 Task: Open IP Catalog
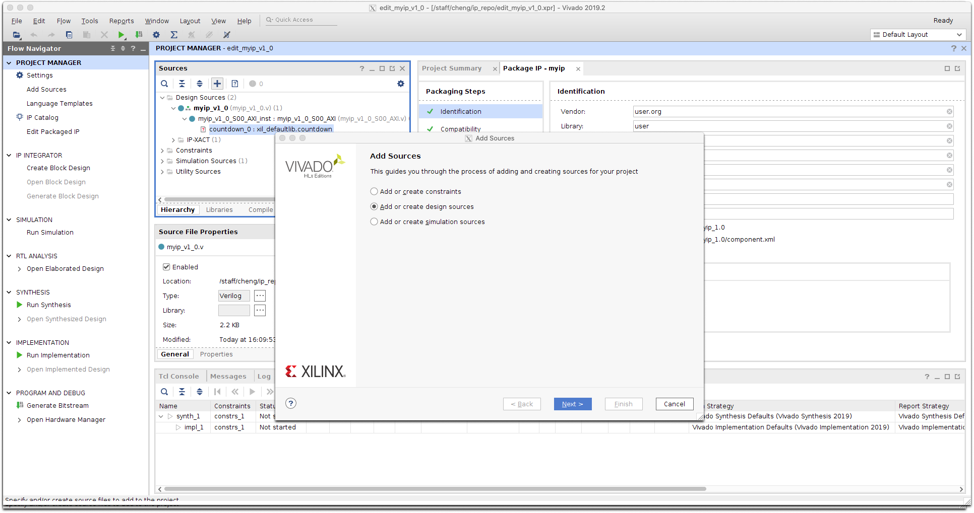coord(42,118)
